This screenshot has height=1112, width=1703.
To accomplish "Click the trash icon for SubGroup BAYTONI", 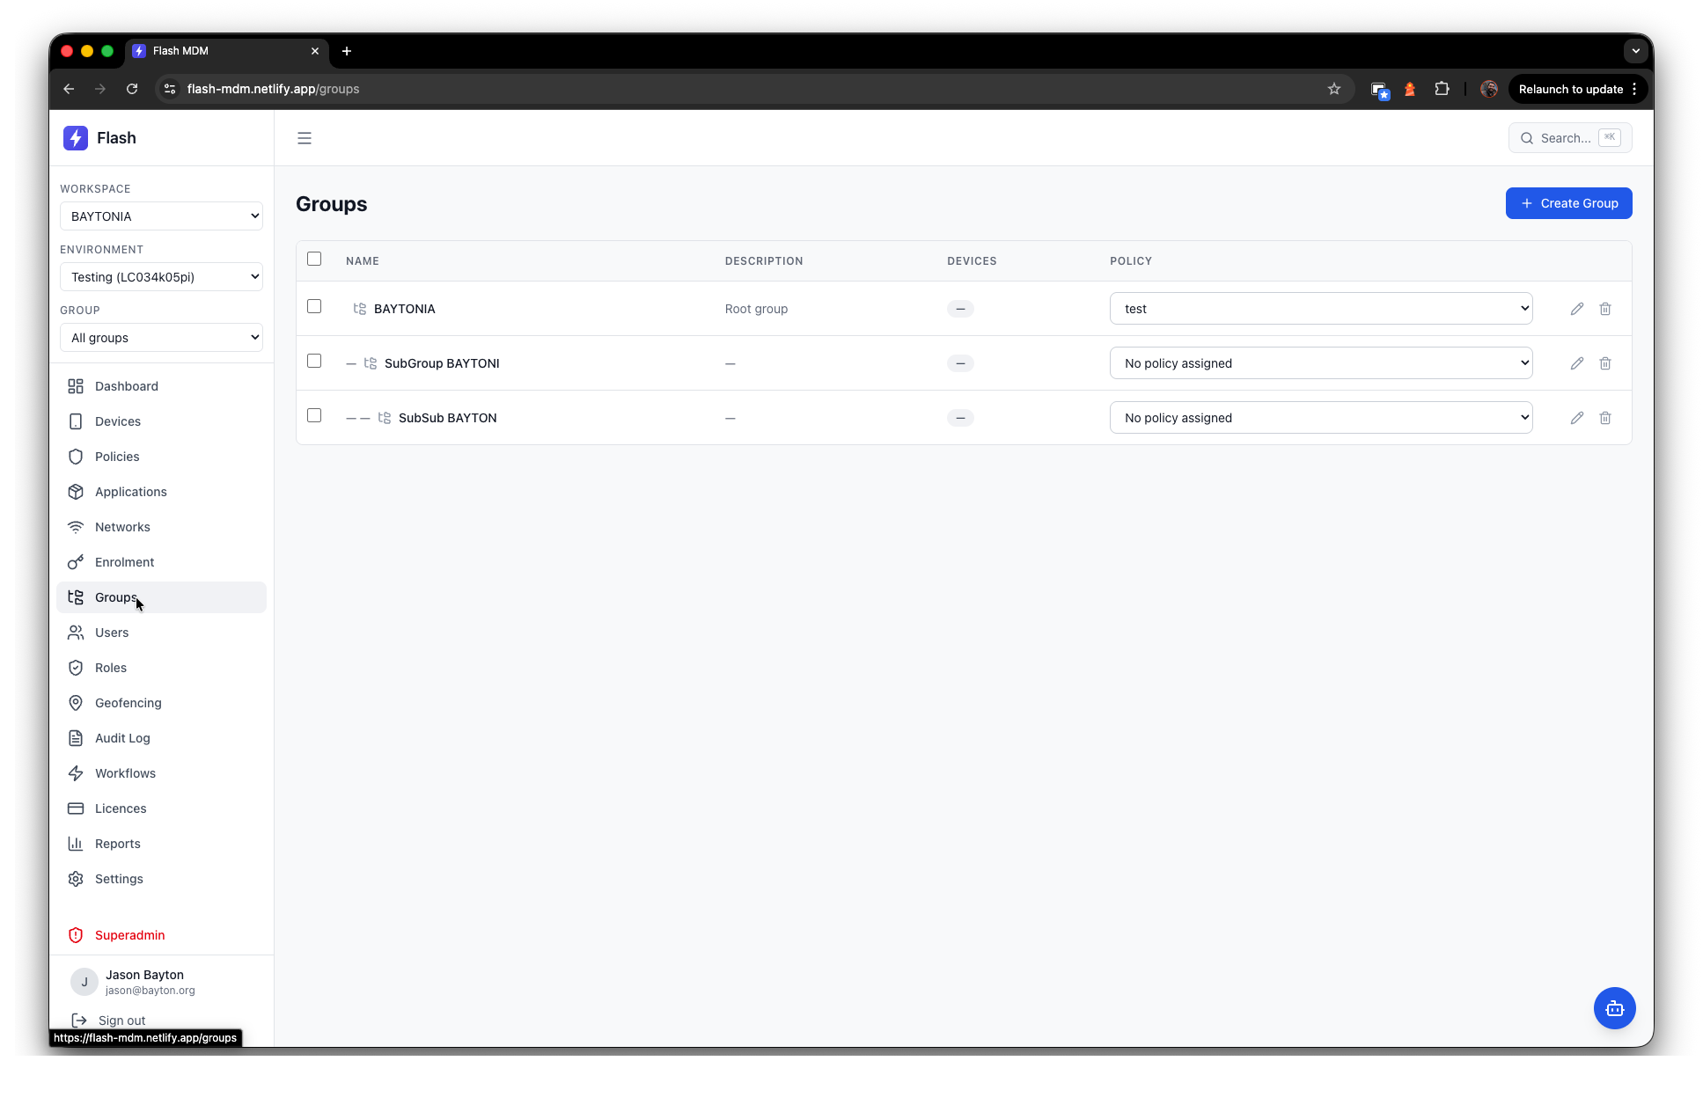I will 1604,363.
